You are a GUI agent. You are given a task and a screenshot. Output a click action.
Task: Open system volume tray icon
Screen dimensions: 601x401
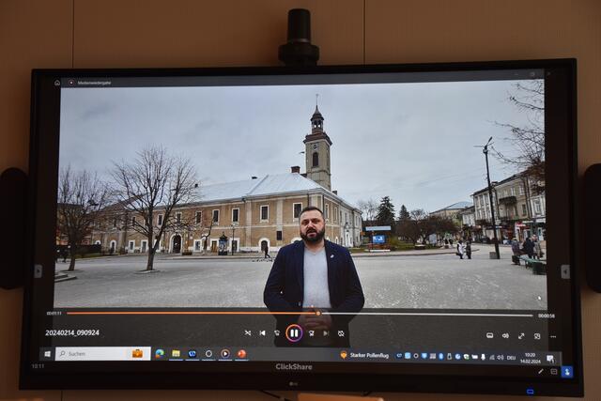coord(501,357)
